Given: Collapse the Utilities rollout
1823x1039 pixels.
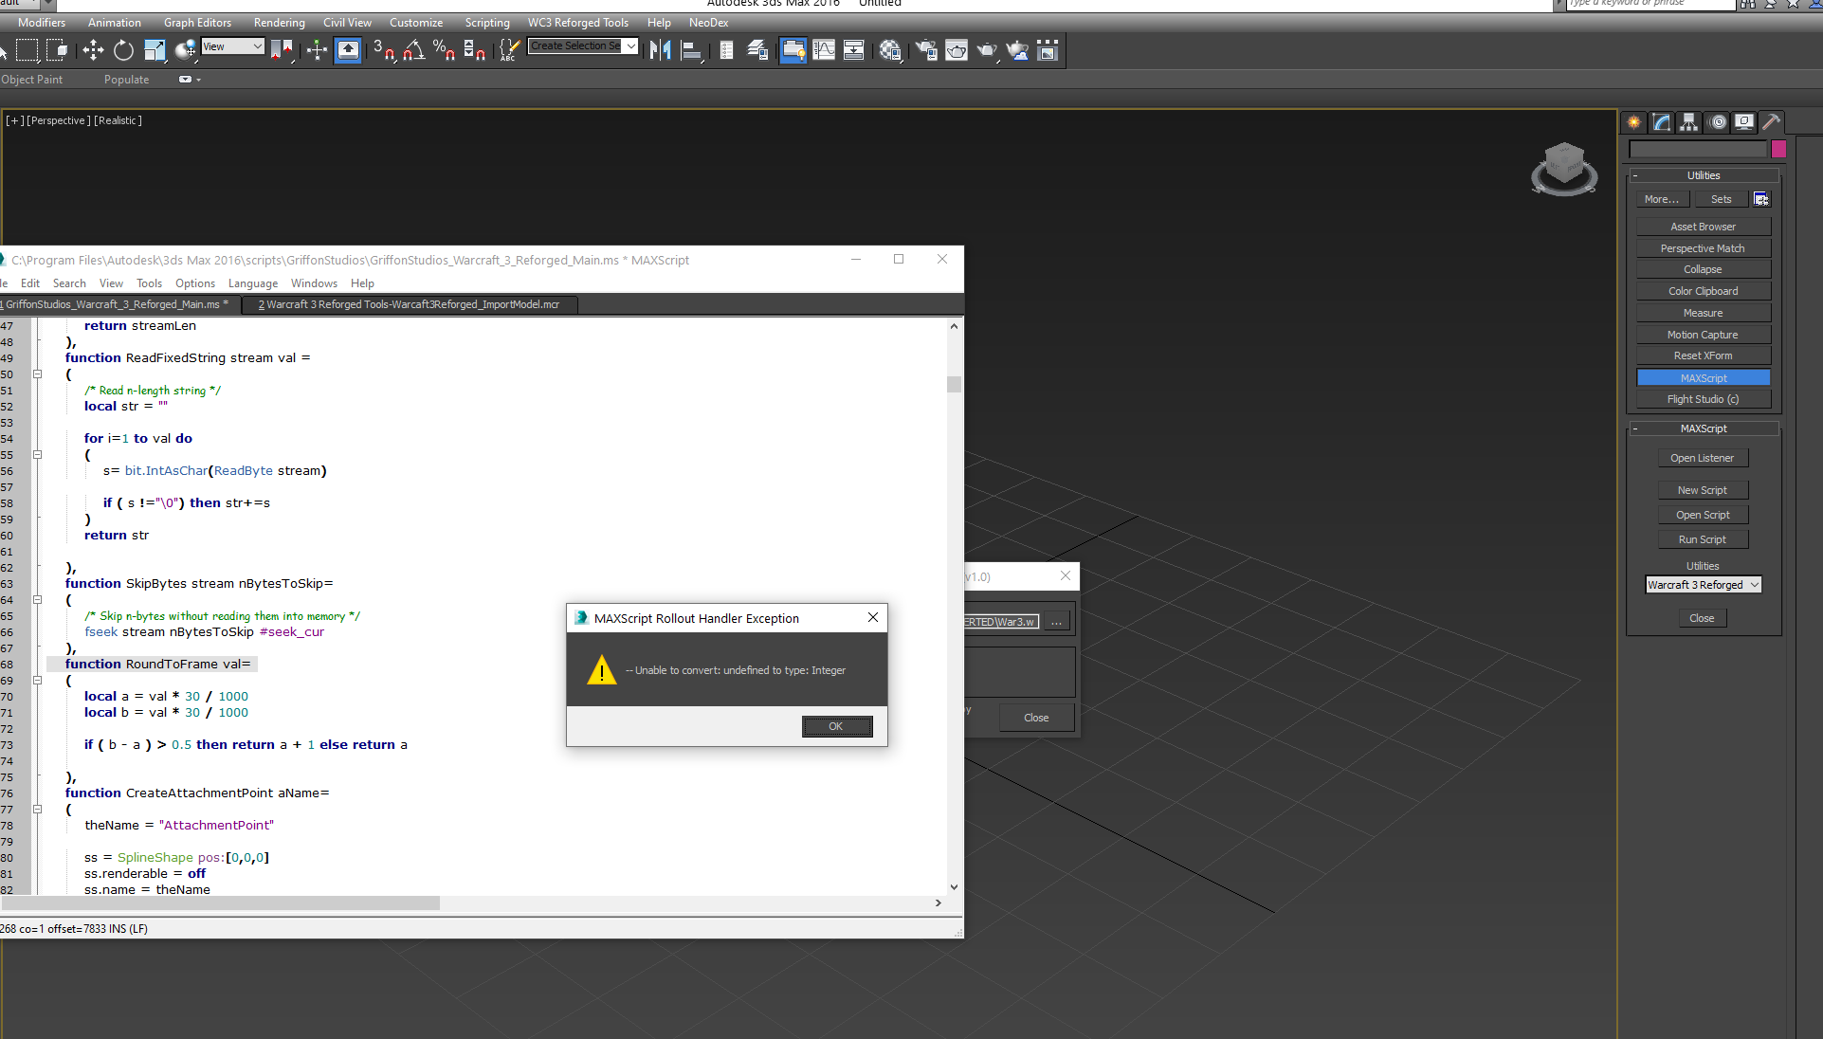Looking at the screenshot, I should coord(1703,175).
